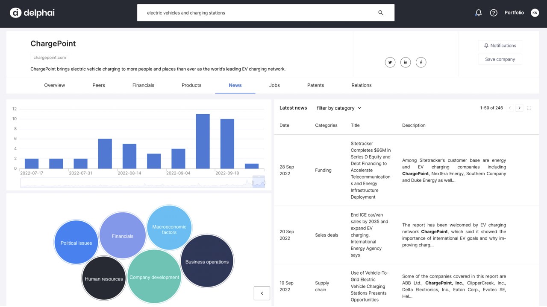Image resolution: width=547 pixels, height=307 pixels.
Task: Click the 28 Sep 2022 date cell
Action: pos(287,170)
